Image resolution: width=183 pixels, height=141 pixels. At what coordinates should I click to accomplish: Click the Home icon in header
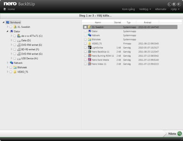(5, 9)
